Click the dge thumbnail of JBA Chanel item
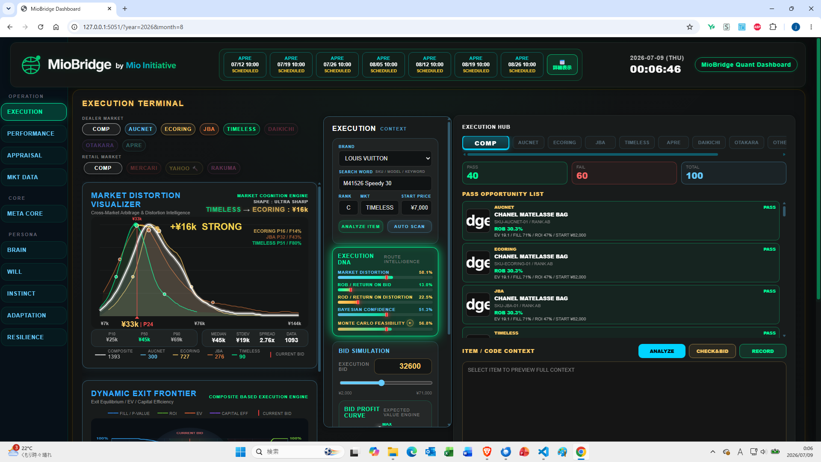Screen dimensions: 821x462 click(x=478, y=305)
